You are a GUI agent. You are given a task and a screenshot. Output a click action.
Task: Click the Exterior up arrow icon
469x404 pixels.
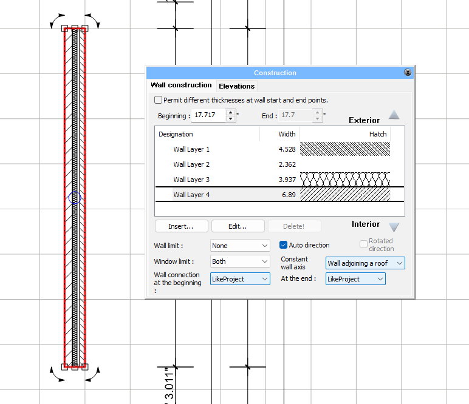click(394, 115)
